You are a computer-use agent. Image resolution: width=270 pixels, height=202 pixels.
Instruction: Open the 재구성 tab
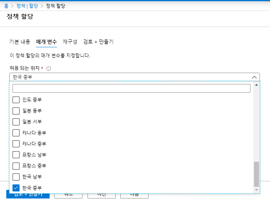[70, 42]
